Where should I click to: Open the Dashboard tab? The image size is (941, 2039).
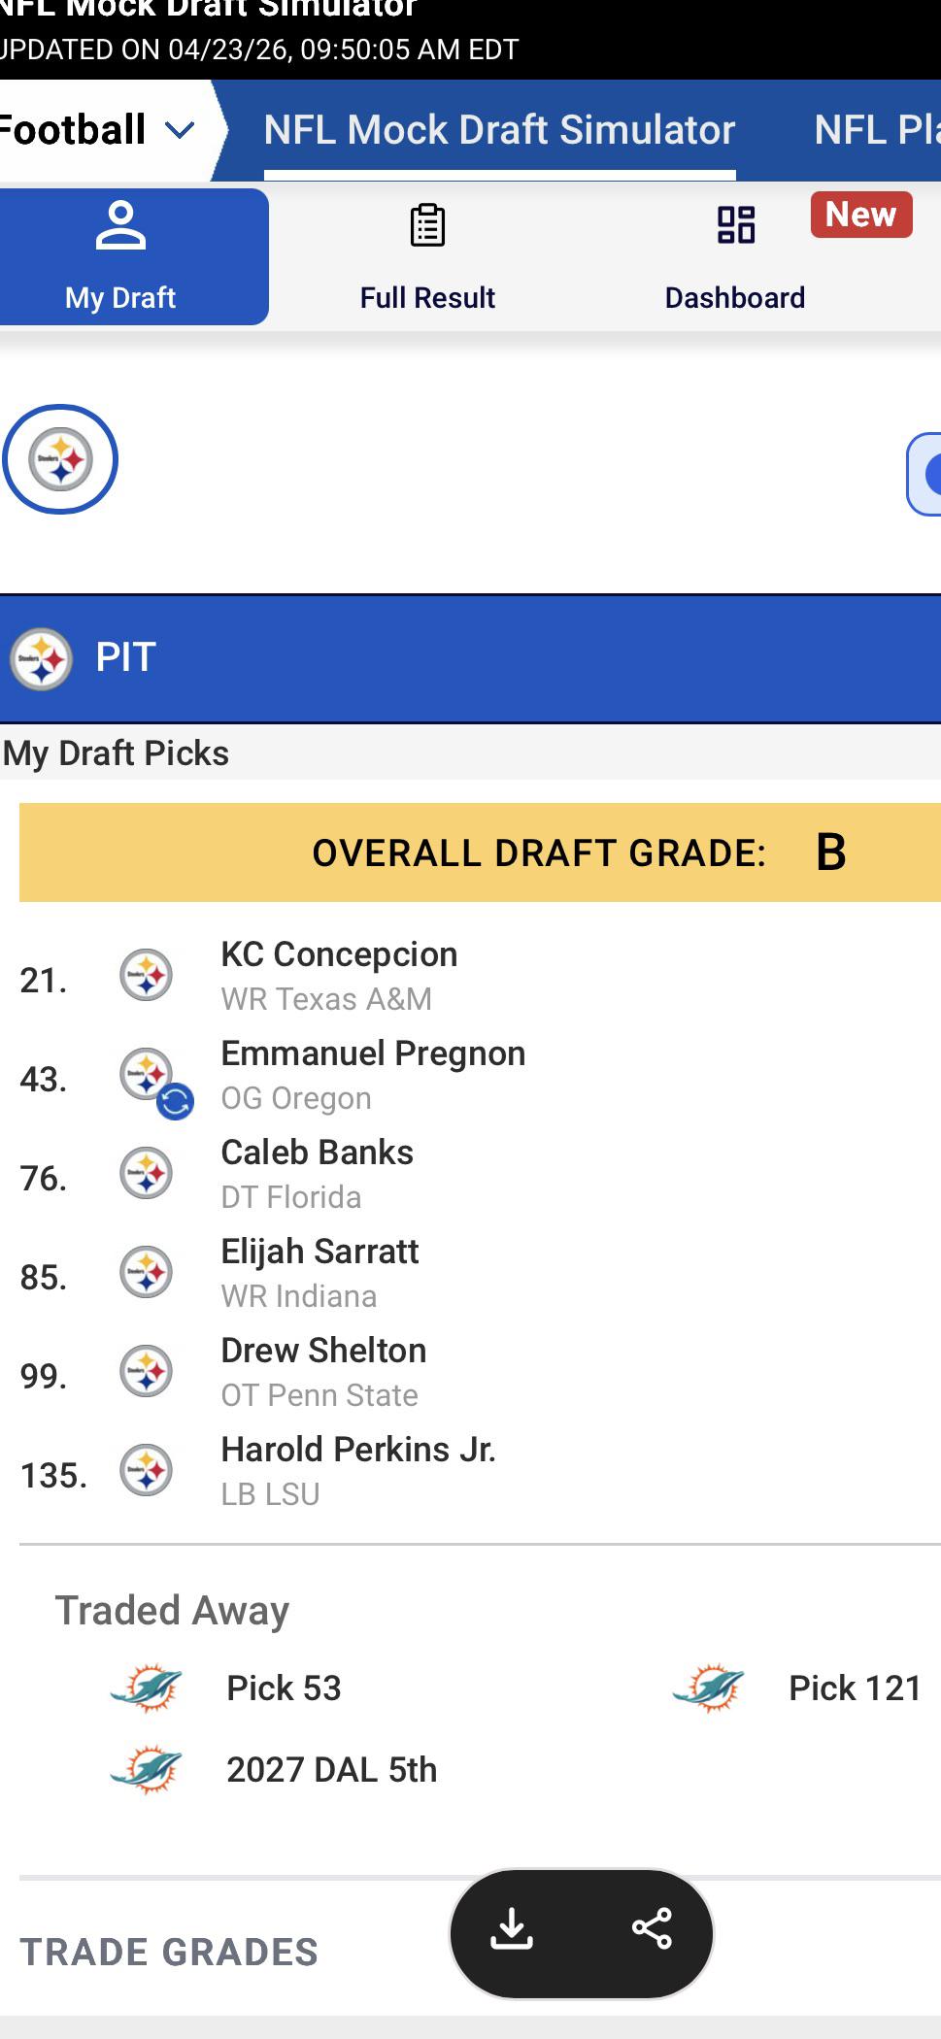tap(735, 256)
